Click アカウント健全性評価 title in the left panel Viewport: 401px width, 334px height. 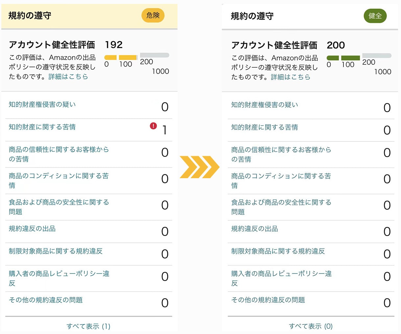[x=52, y=45]
